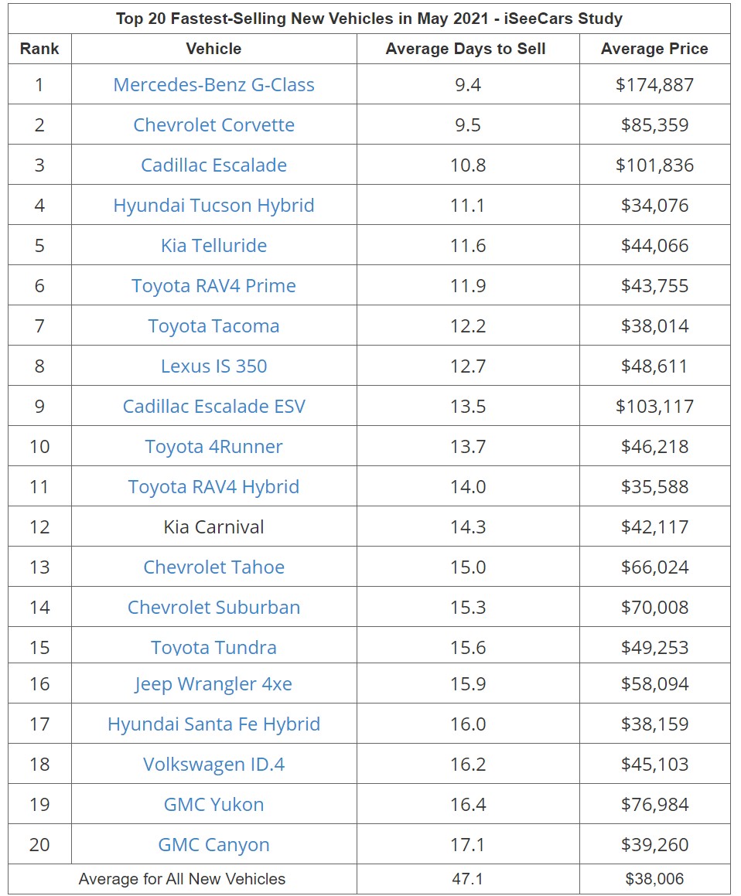This screenshot has height=896, width=741.
Task: Click the Toyota 4Runner link
Action: click(213, 447)
